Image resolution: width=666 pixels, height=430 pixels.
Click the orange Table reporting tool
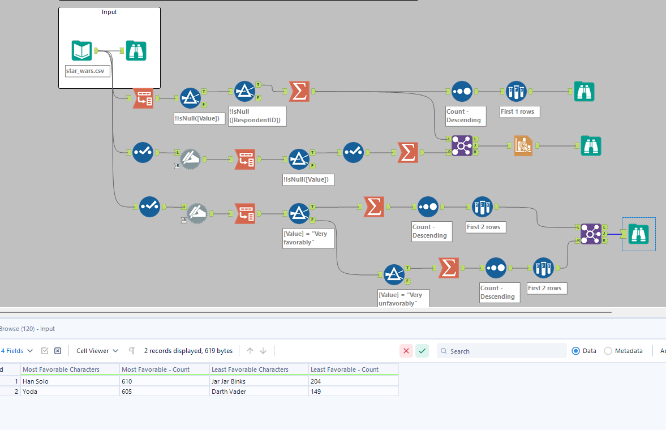coord(523,145)
